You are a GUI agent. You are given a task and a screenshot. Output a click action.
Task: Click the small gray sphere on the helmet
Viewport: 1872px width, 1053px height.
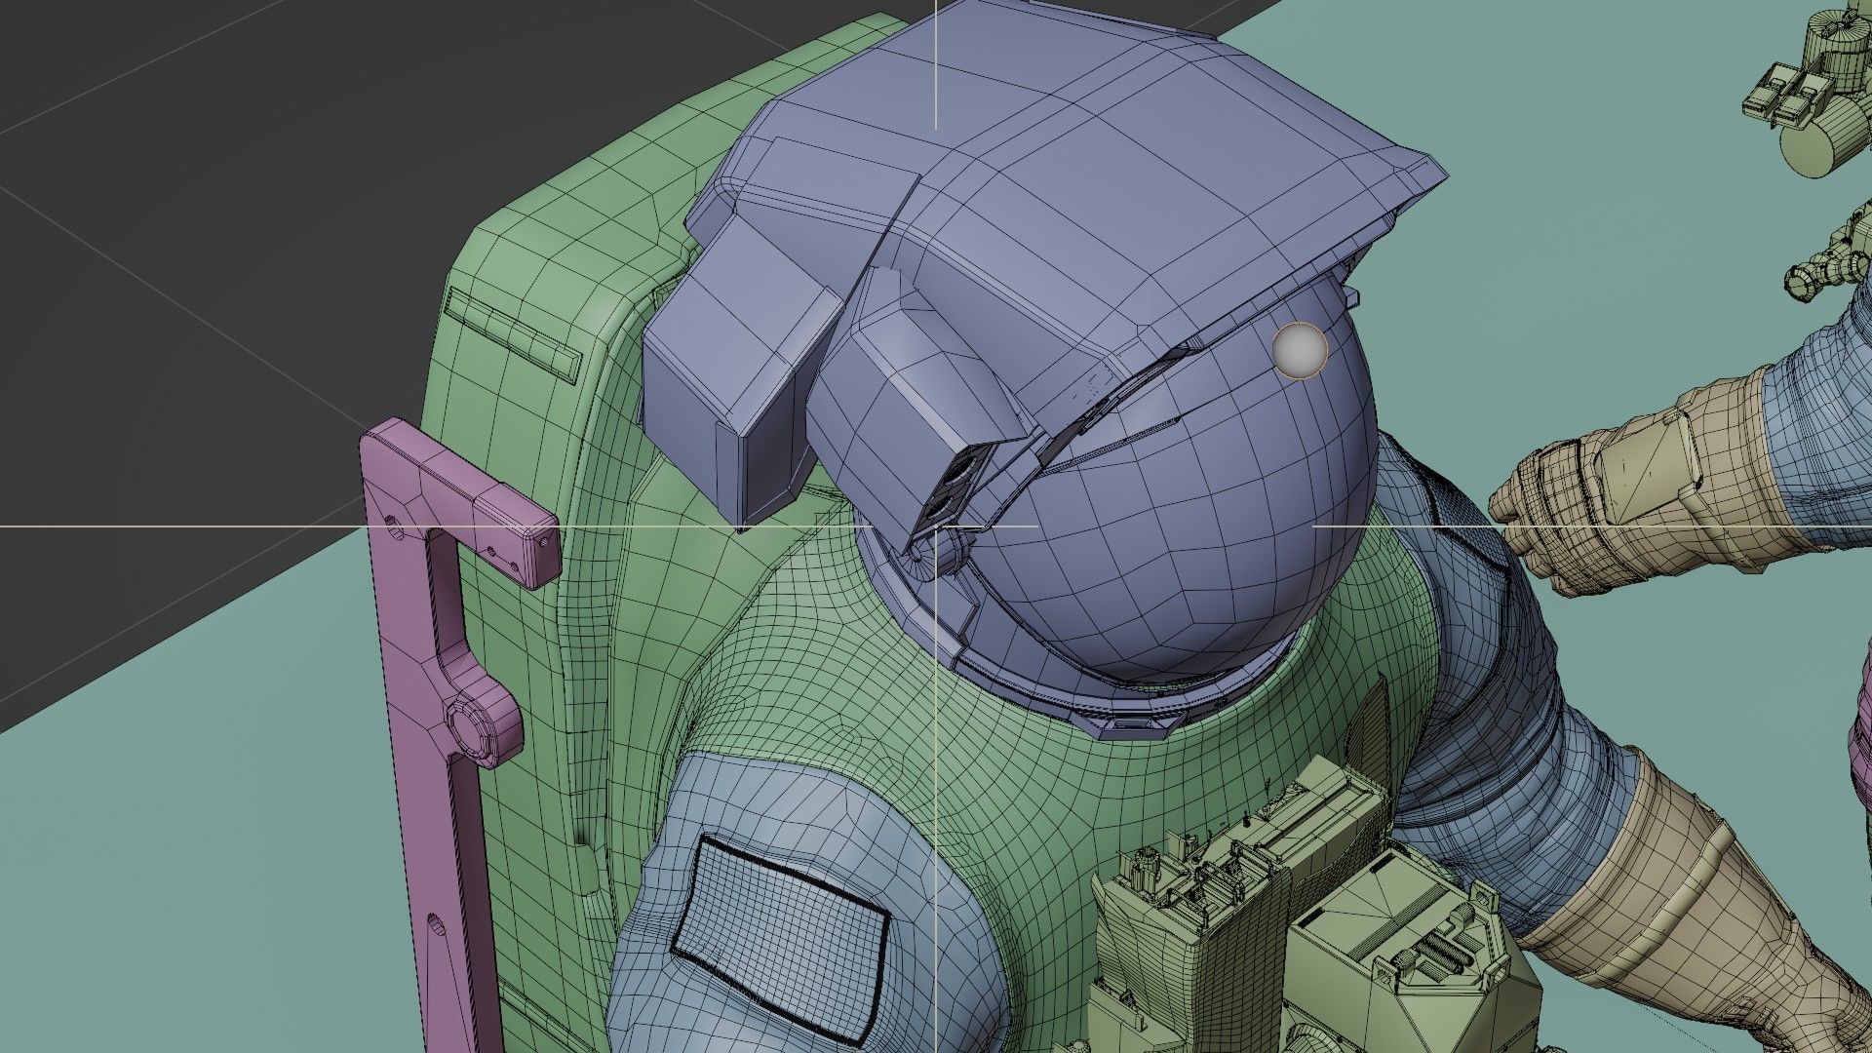[x=1300, y=349]
